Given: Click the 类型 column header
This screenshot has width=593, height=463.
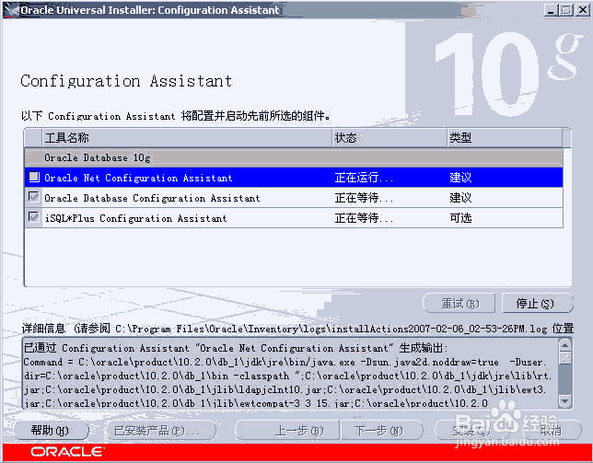Looking at the screenshot, I should [x=505, y=137].
